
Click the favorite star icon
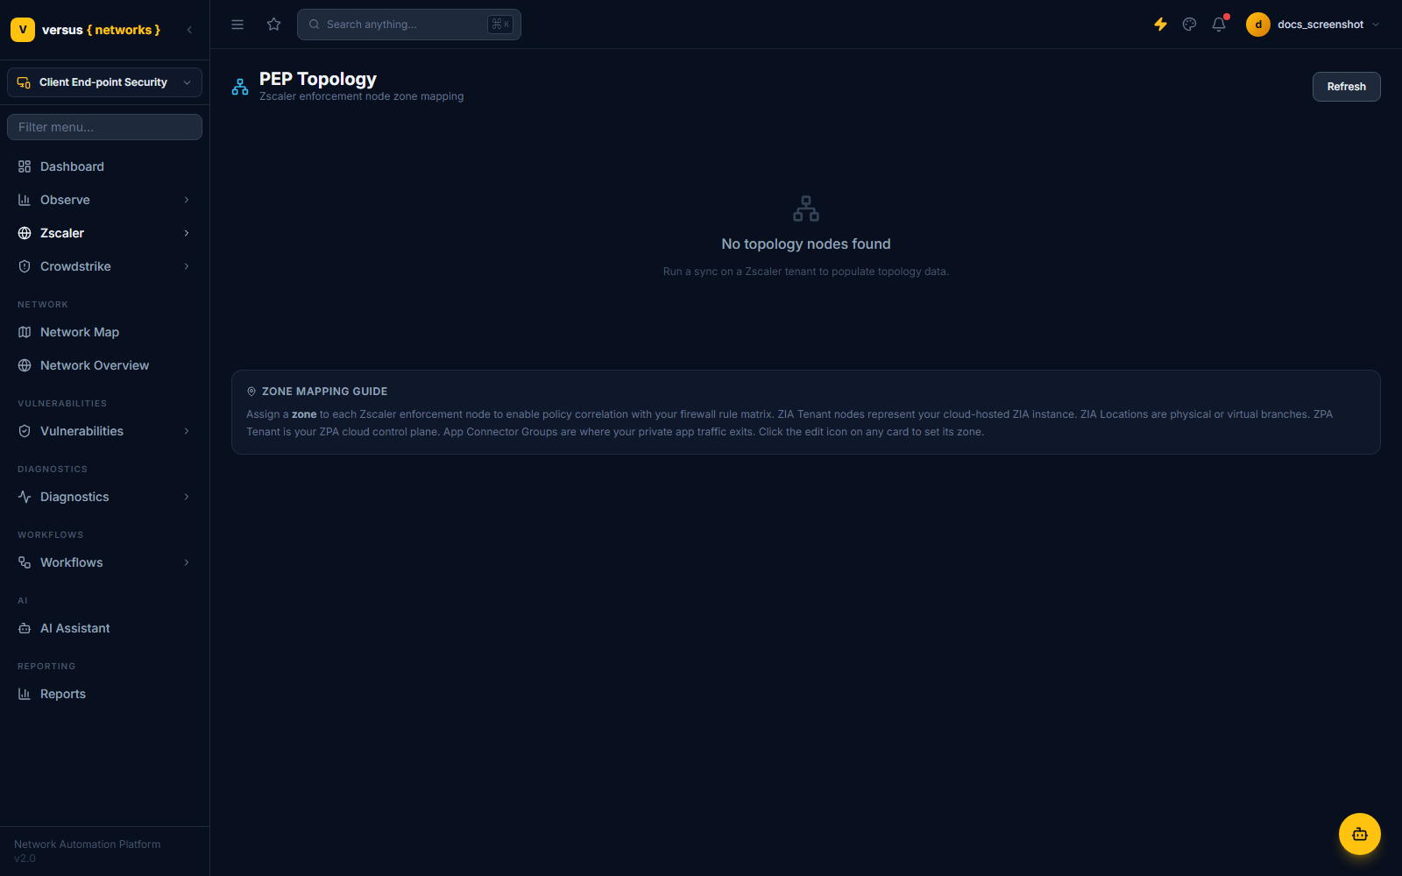pos(274,25)
